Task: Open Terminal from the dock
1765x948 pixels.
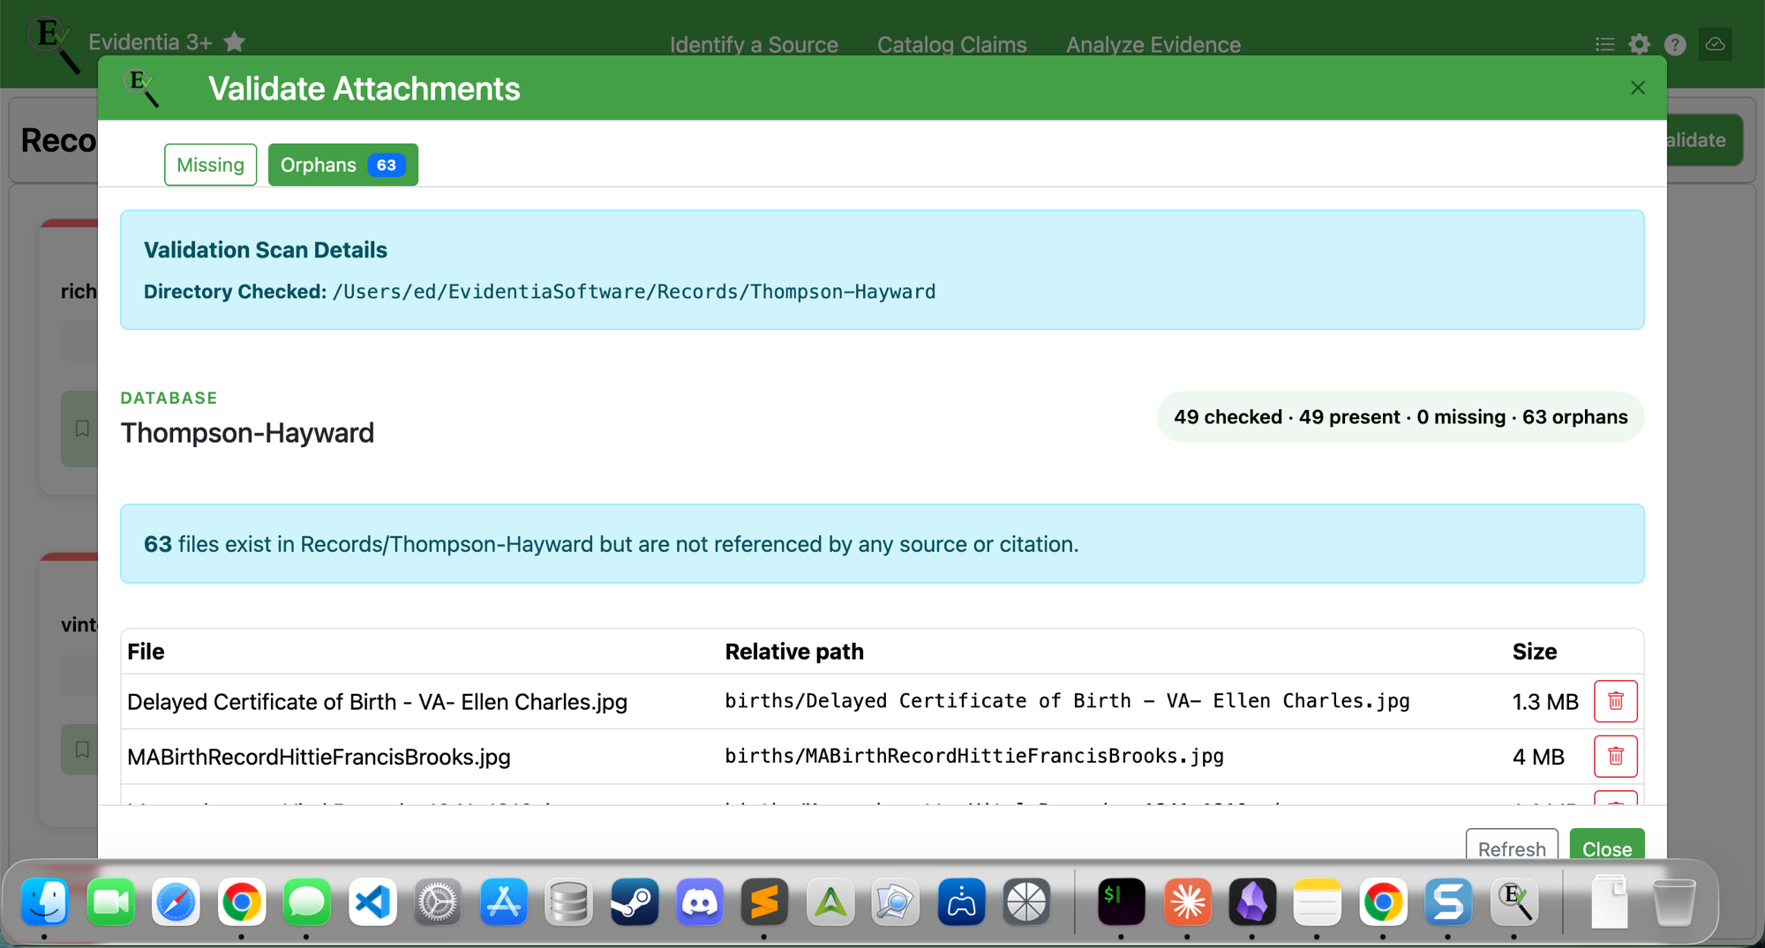Action: click(x=1121, y=901)
